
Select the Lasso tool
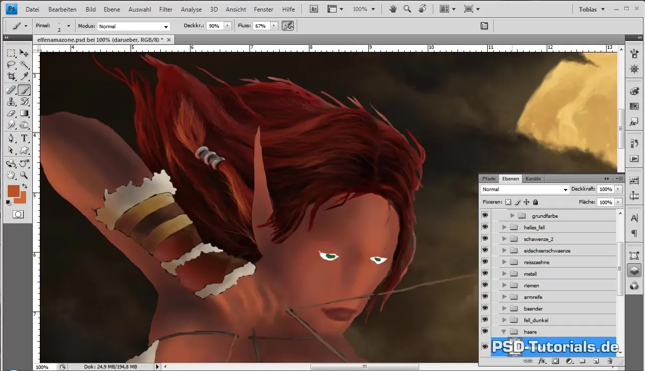[x=11, y=65]
